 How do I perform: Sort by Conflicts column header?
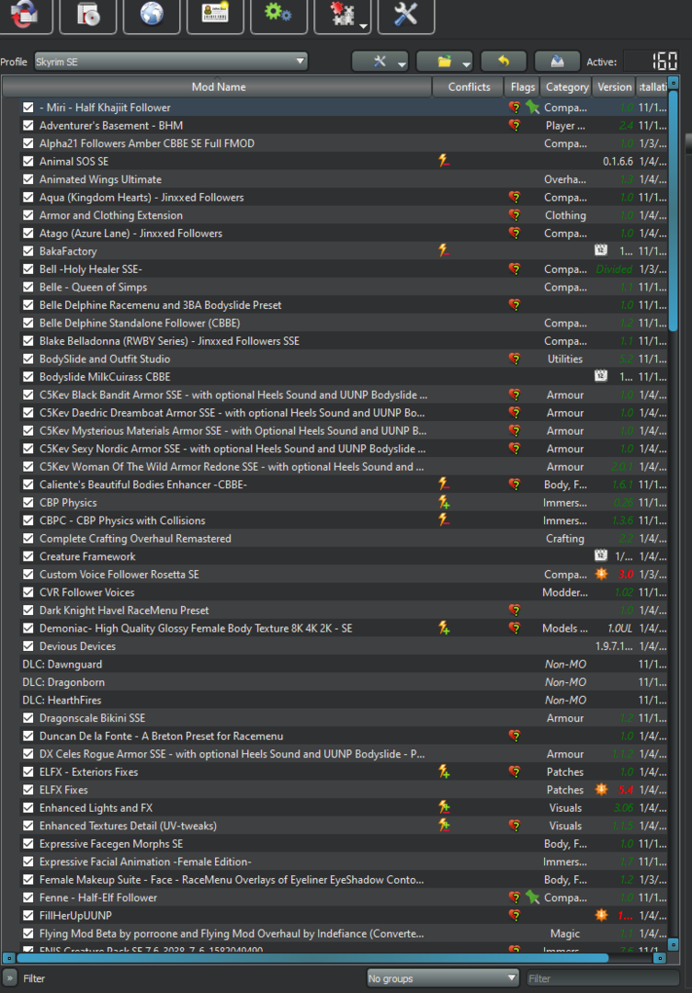469,86
